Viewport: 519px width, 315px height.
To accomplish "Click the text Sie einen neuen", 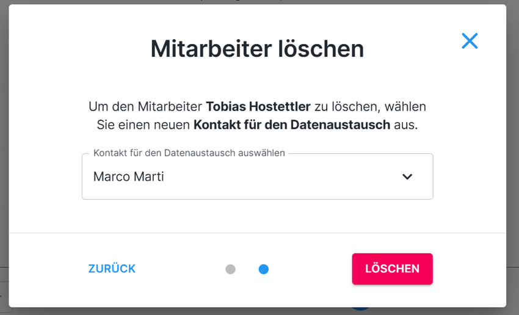I will (x=143, y=125).
